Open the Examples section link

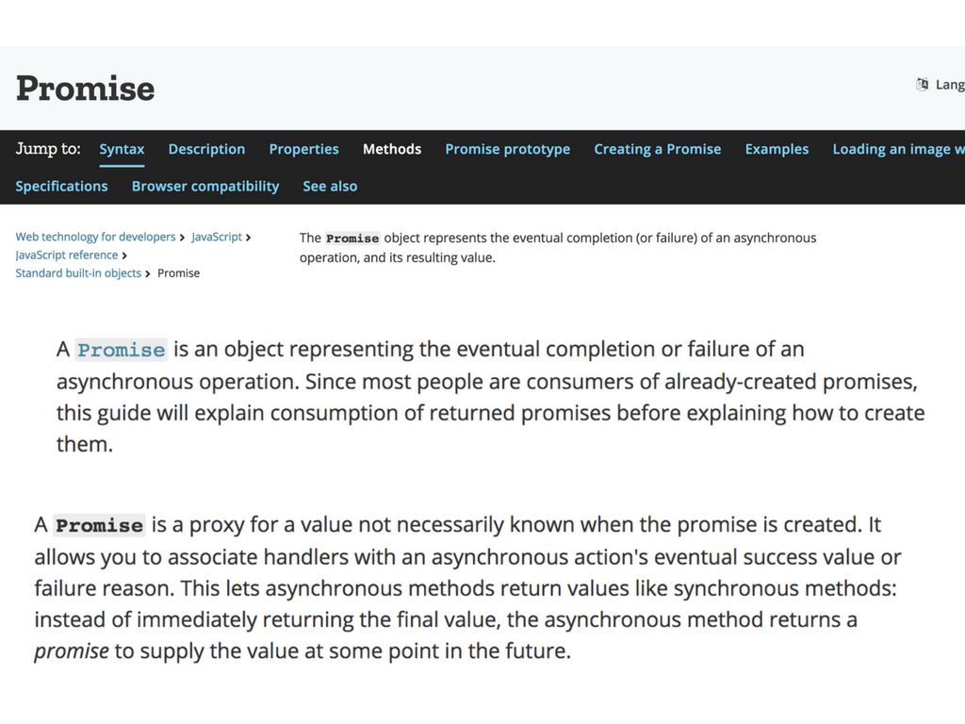[777, 149]
